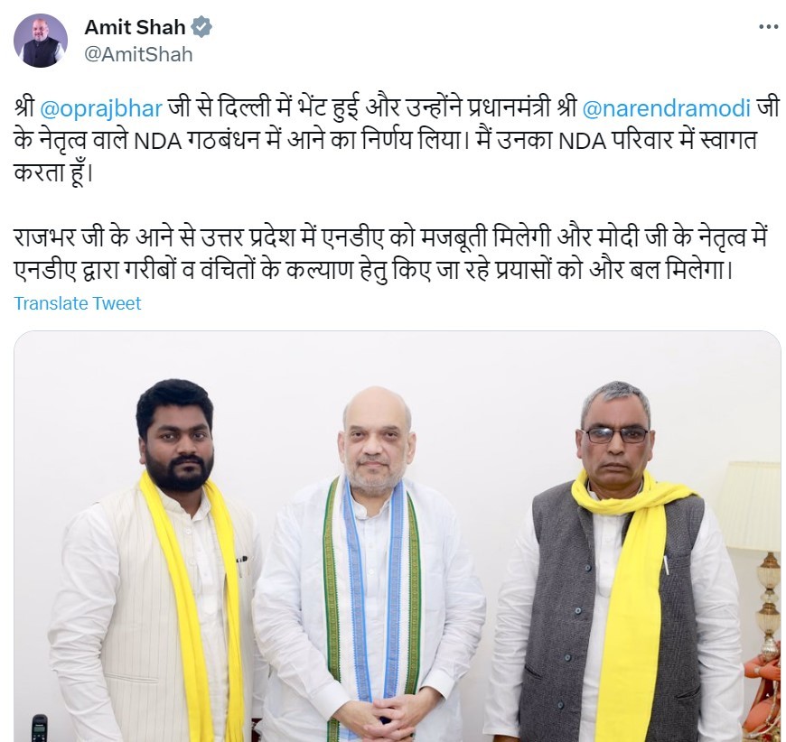The height and width of the screenshot is (742, 786).
Task: Click the display name Amit Shah
Action: 135,27
